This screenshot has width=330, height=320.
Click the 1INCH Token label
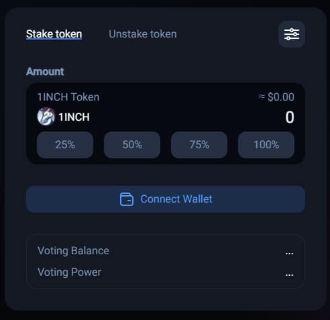click(x=68, y=97)
